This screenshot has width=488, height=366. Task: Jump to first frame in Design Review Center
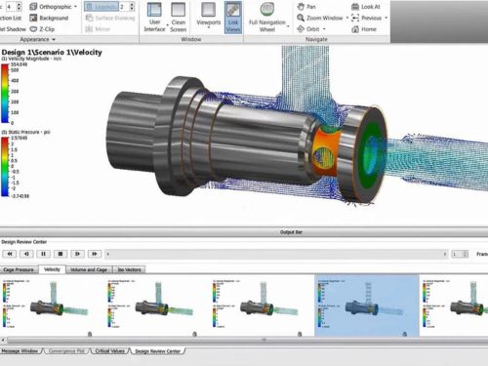point(10,254)
